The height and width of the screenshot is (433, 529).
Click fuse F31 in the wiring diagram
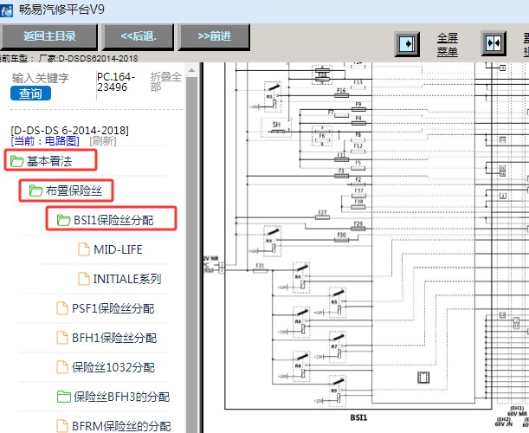(260, 270)
